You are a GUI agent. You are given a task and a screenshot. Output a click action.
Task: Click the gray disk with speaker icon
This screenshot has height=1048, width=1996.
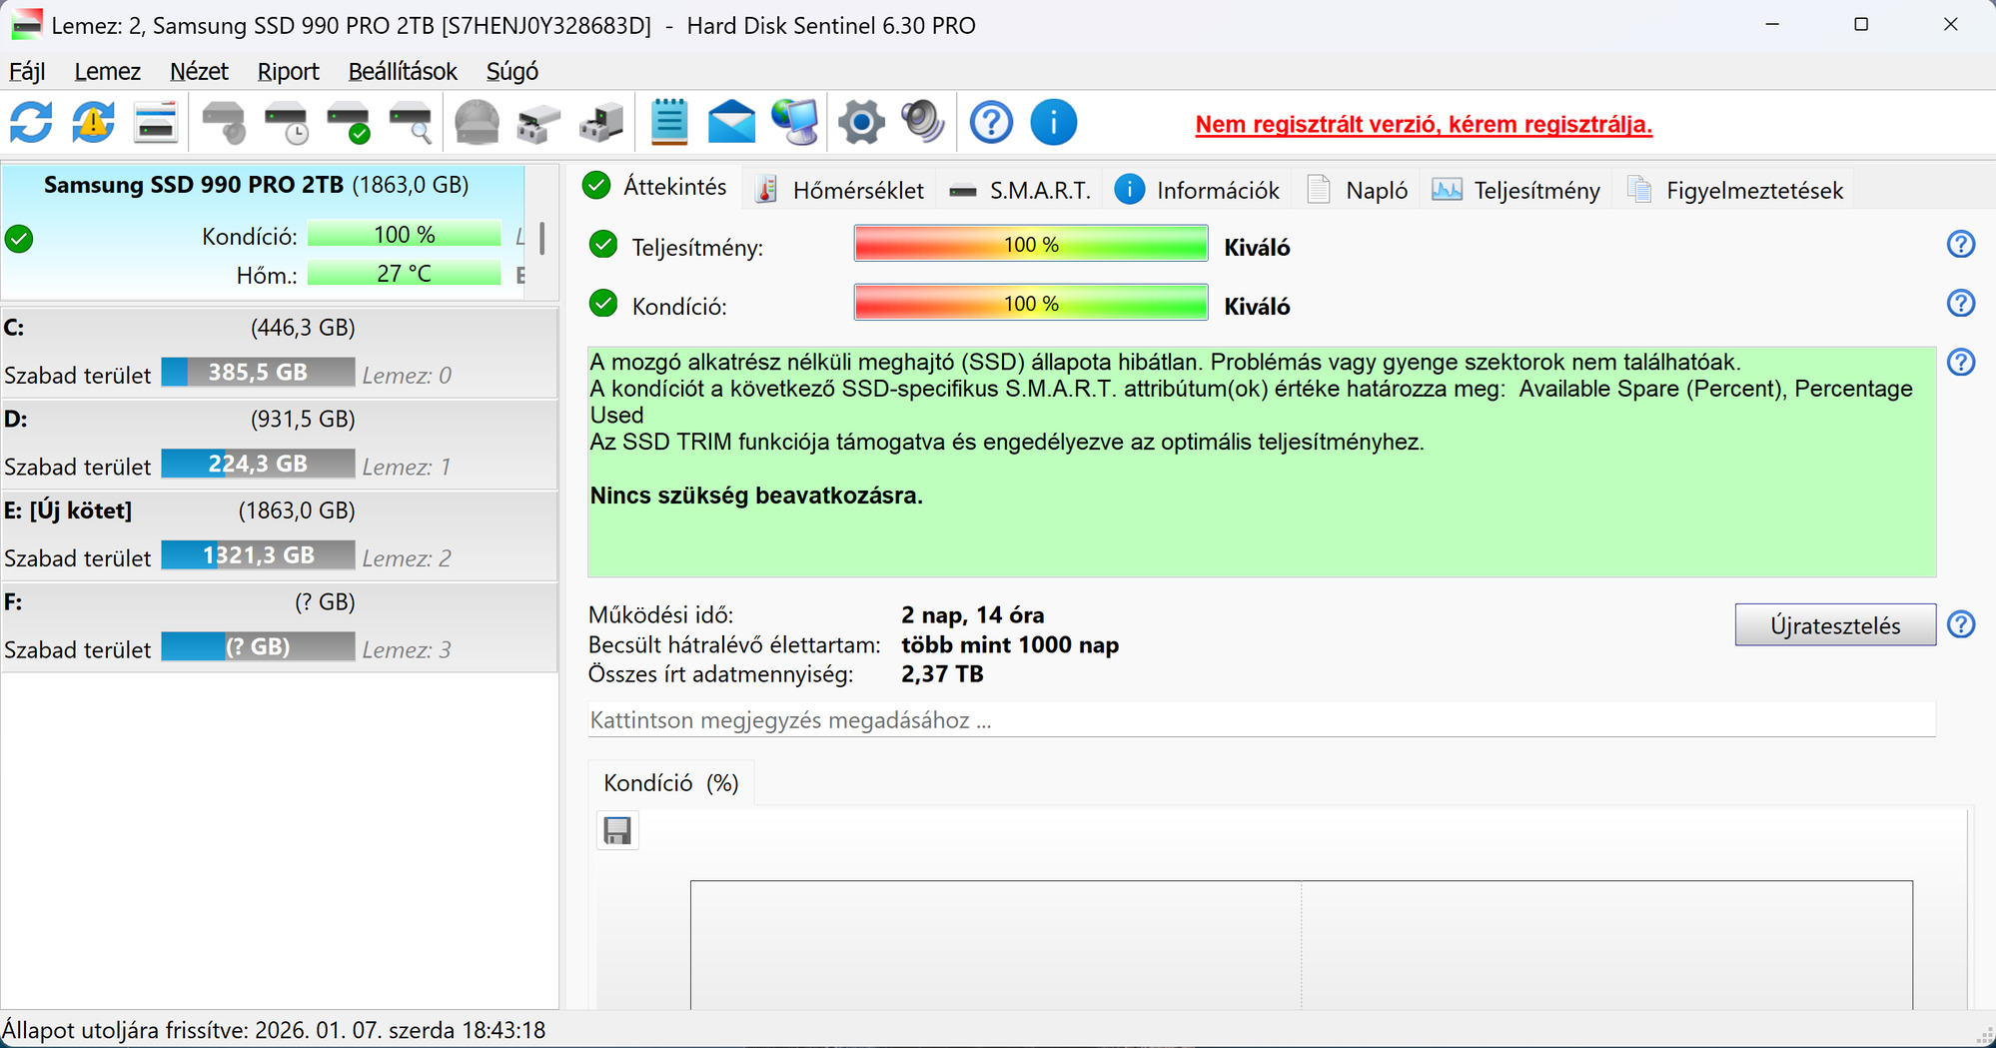point(223,123)
